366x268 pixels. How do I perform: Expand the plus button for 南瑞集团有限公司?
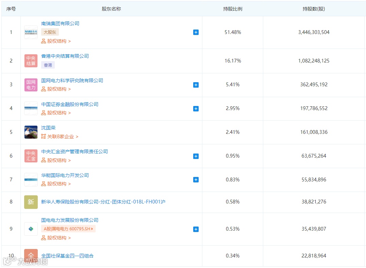click(x=196, y=32)
